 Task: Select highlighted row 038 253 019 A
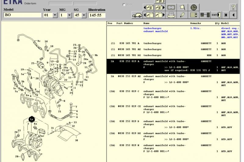click(x=173, y=66)
